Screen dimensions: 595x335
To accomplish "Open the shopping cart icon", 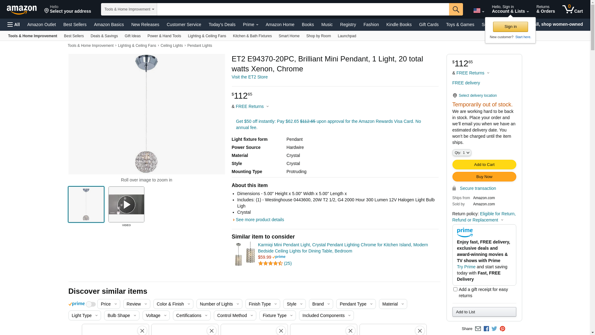I will coord(572,9).
